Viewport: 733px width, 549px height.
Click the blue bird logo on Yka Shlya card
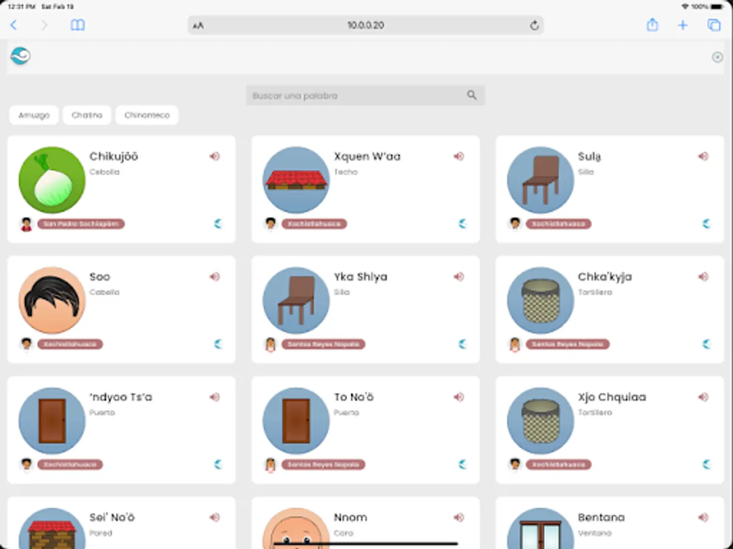coord(462,344)
